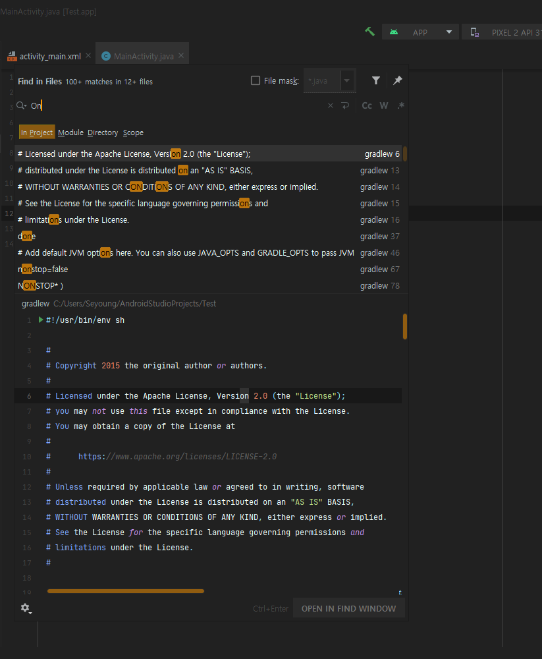The height and width of the screenshot is (659, 542).
Task: Click the results list vertical scrollbar
Action: click(405, 154)
